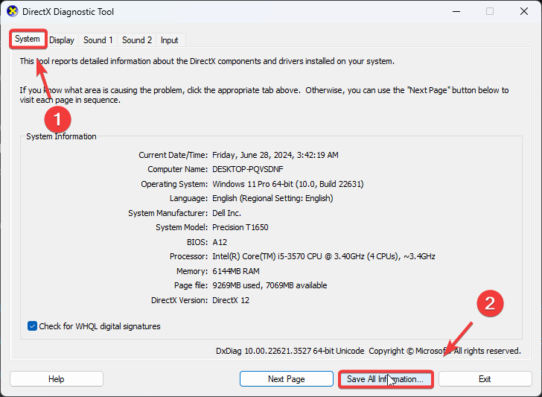
Task: Open the Display tab
Action: (62, 40)
